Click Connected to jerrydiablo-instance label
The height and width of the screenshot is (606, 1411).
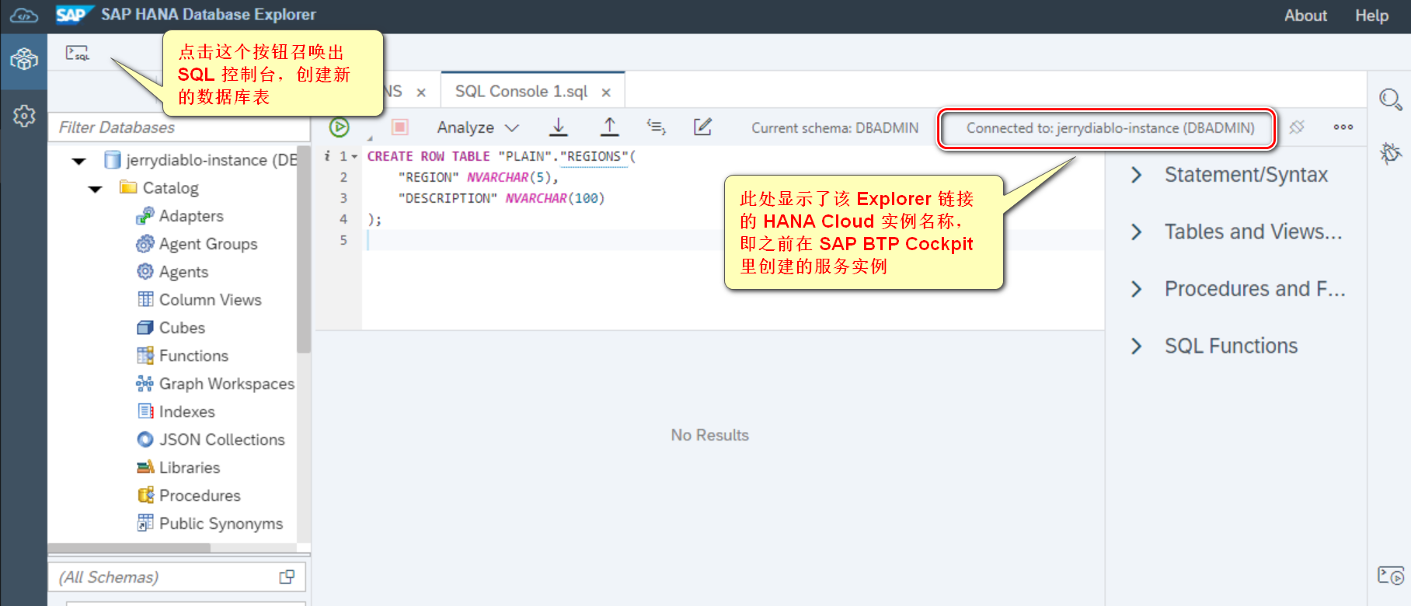[x=1110, y=128]
